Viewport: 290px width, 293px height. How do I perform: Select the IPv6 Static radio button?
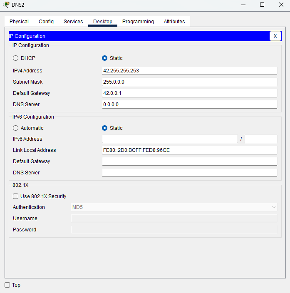(104, 128)
